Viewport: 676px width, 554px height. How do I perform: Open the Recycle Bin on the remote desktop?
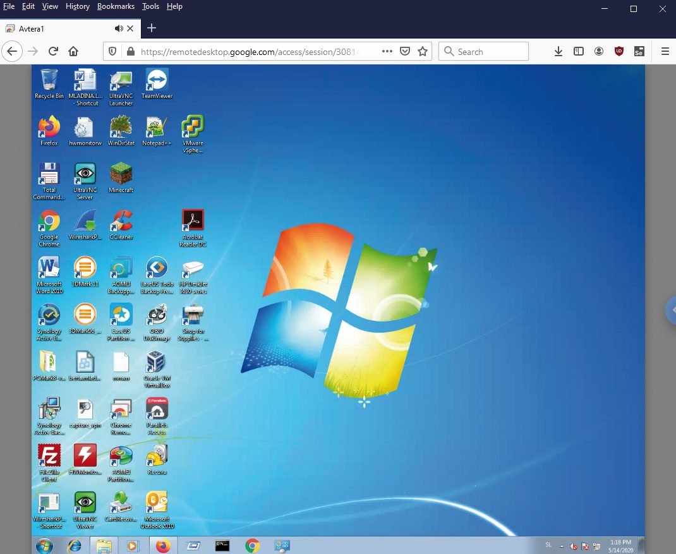pyautogui.click(x=49, y=84)
